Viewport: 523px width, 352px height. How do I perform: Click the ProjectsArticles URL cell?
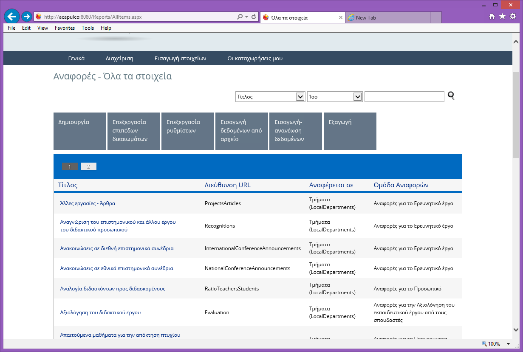(x=223, y=203)
